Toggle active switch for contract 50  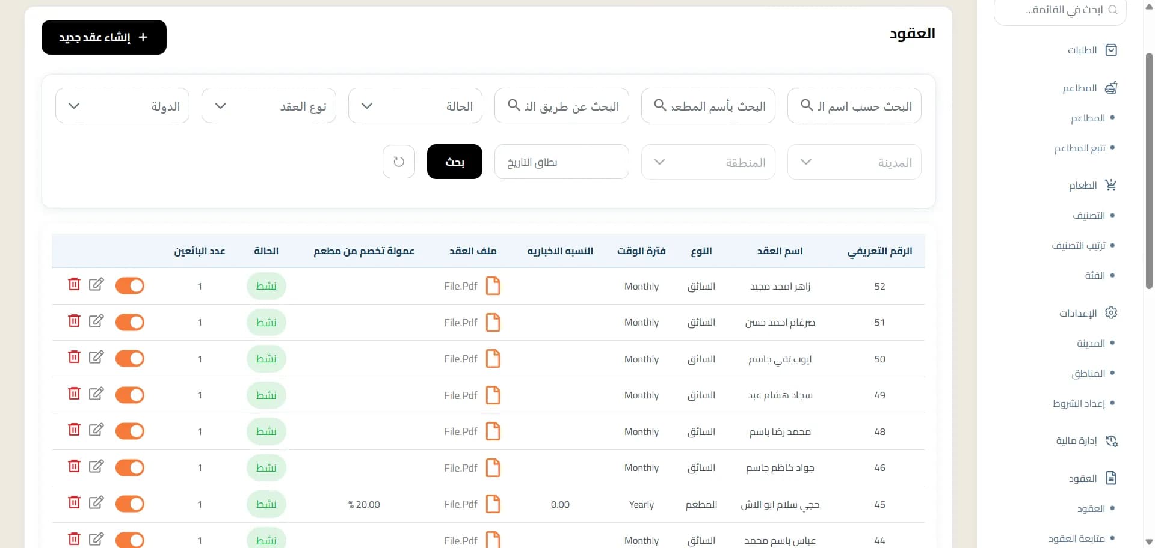click(130, 358)
